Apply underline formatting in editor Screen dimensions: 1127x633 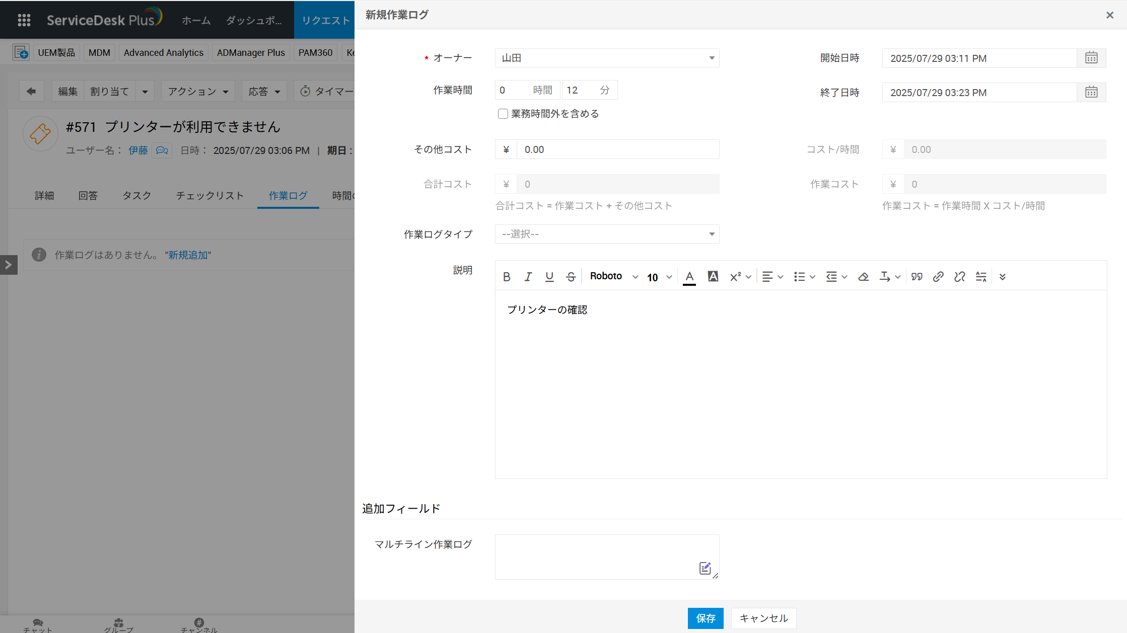549,277
